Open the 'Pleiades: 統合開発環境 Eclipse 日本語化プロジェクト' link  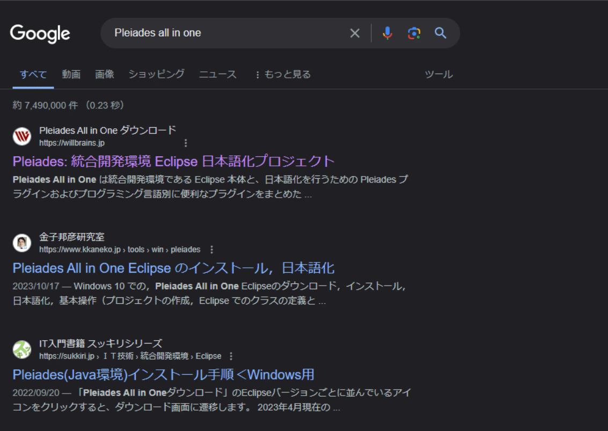pos(173,162)
